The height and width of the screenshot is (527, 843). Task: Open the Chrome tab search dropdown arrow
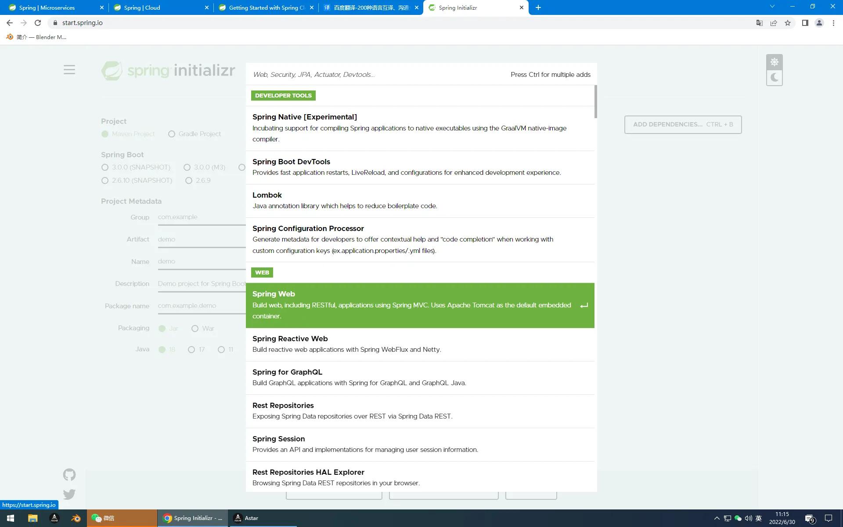(x=772, y=7)
